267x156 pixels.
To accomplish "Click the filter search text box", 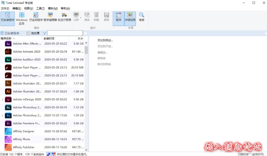I will pos(65,33).
